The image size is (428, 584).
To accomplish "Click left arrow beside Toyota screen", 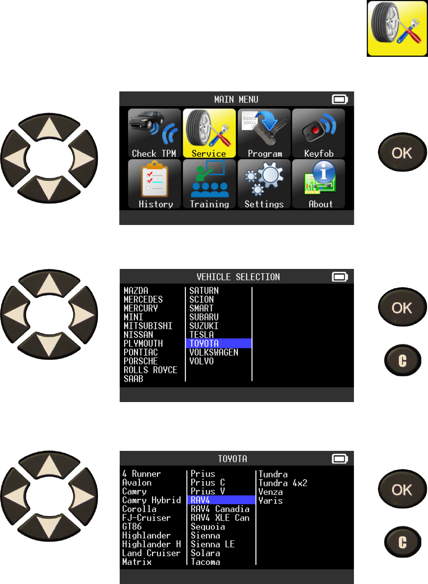I will 16,496.
